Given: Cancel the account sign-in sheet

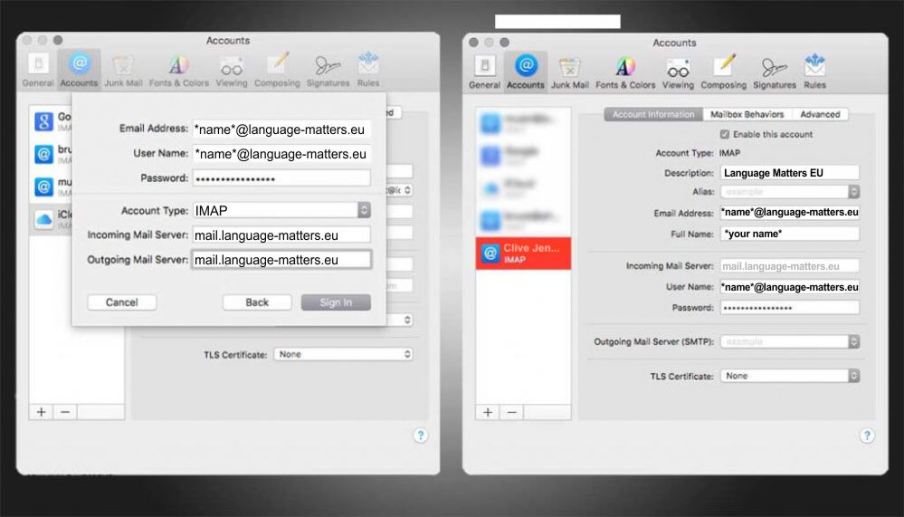Looking at the screenshot, I should (121, 302).
